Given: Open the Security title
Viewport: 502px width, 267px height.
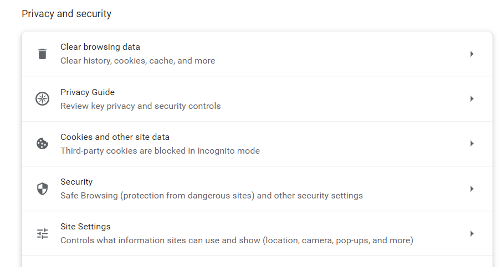Looking at the screenshot, I should (x=76, y=181).
